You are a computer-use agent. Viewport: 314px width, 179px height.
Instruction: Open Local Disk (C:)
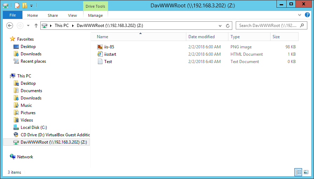[34, 128]
